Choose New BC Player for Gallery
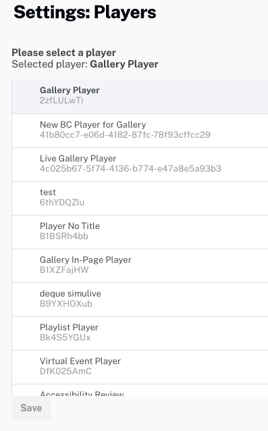This screenshot has height=431, width=268. 140,130
